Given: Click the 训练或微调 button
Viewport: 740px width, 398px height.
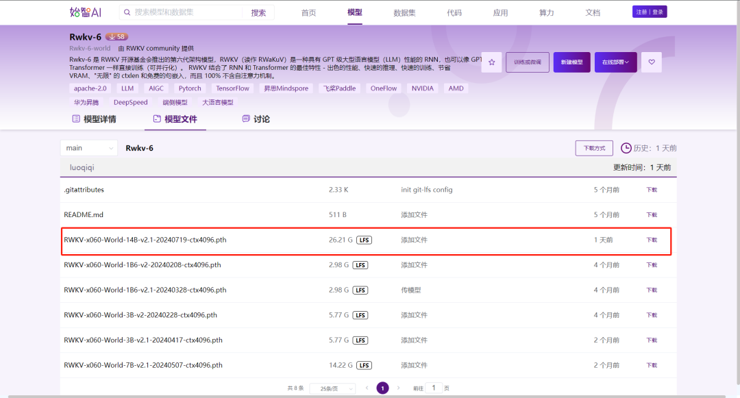Looking at the screenshot, I should 528,62.
